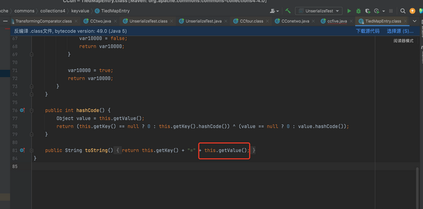Click override gutter icon at line 81
This screenshot has width=423, height=209.
pos(22,150)
